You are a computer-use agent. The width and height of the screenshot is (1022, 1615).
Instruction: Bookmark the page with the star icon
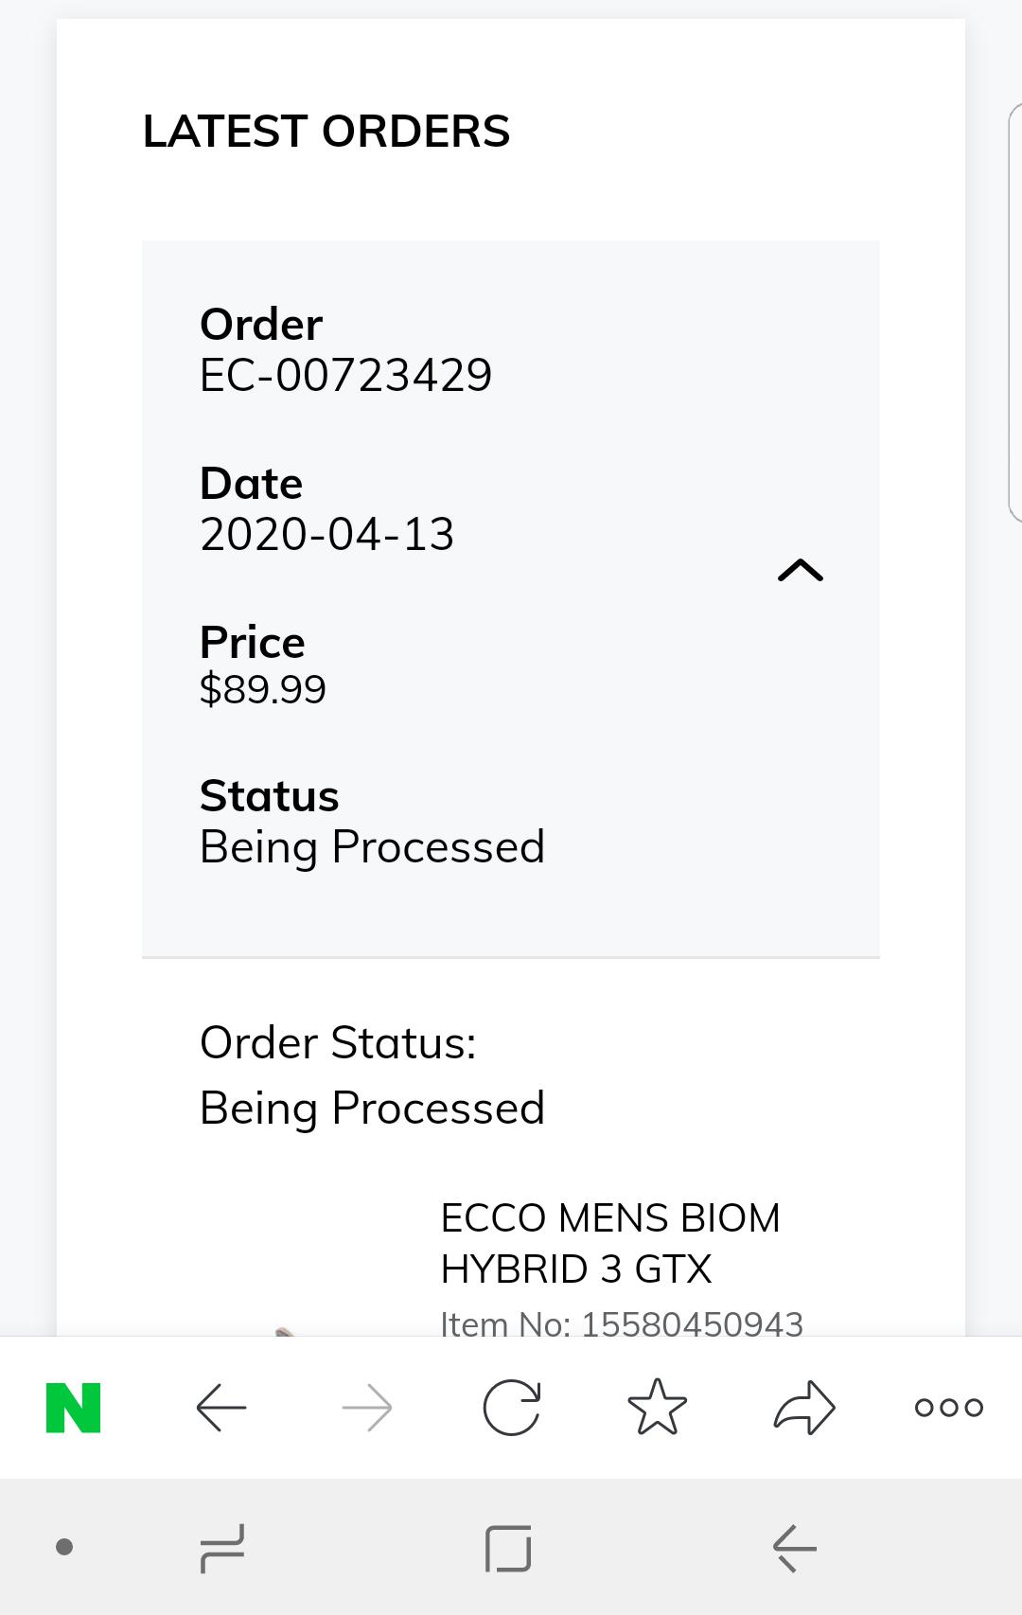click(x=657, y=1408)
